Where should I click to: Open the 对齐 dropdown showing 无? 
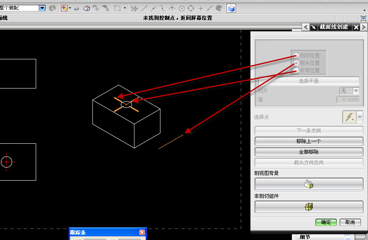click(x=350, y=91)
